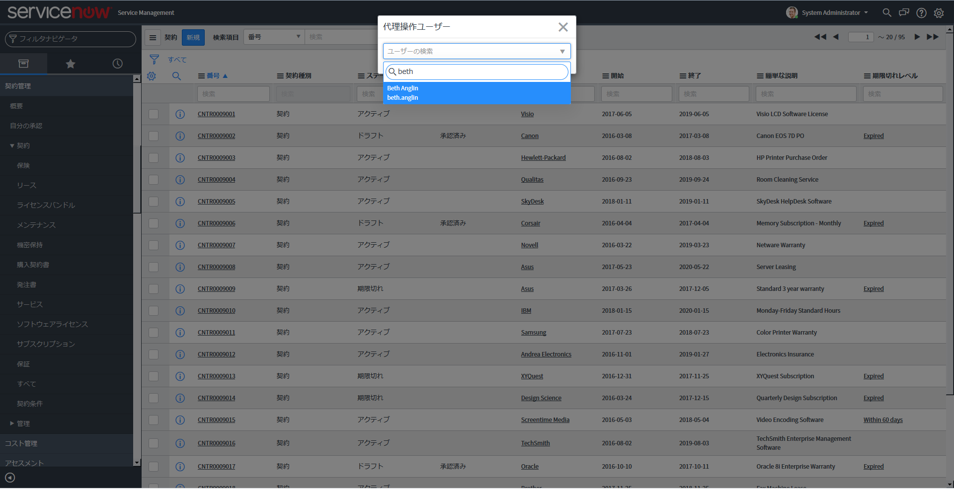The width and height of the screenshot is (954, 489).
Task: Click the list filter funnel icon
Action: pos(154,60)
